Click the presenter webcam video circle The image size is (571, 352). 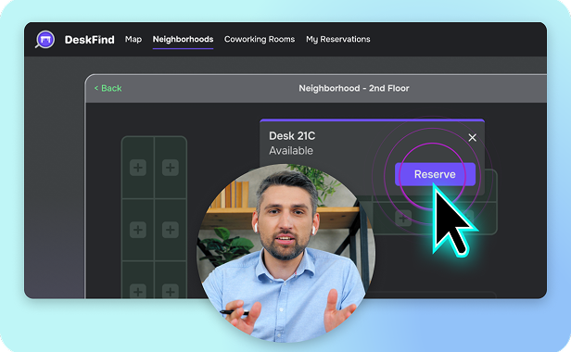[x=285, y=253]
